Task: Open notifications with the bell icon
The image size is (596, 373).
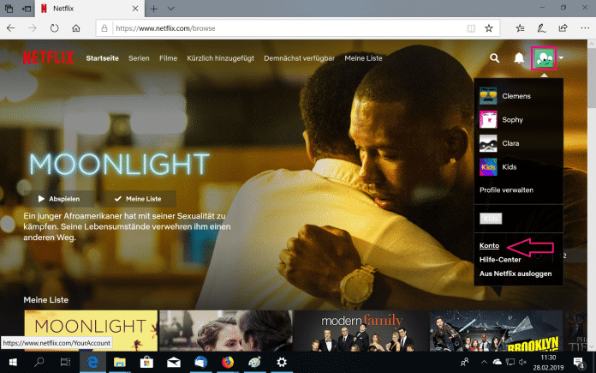Action: pyautogui.click(x=519, y=58)
